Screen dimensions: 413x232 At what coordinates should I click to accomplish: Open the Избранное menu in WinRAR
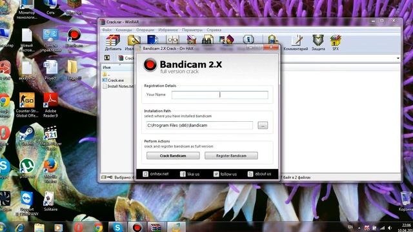[x=168, y=30]
